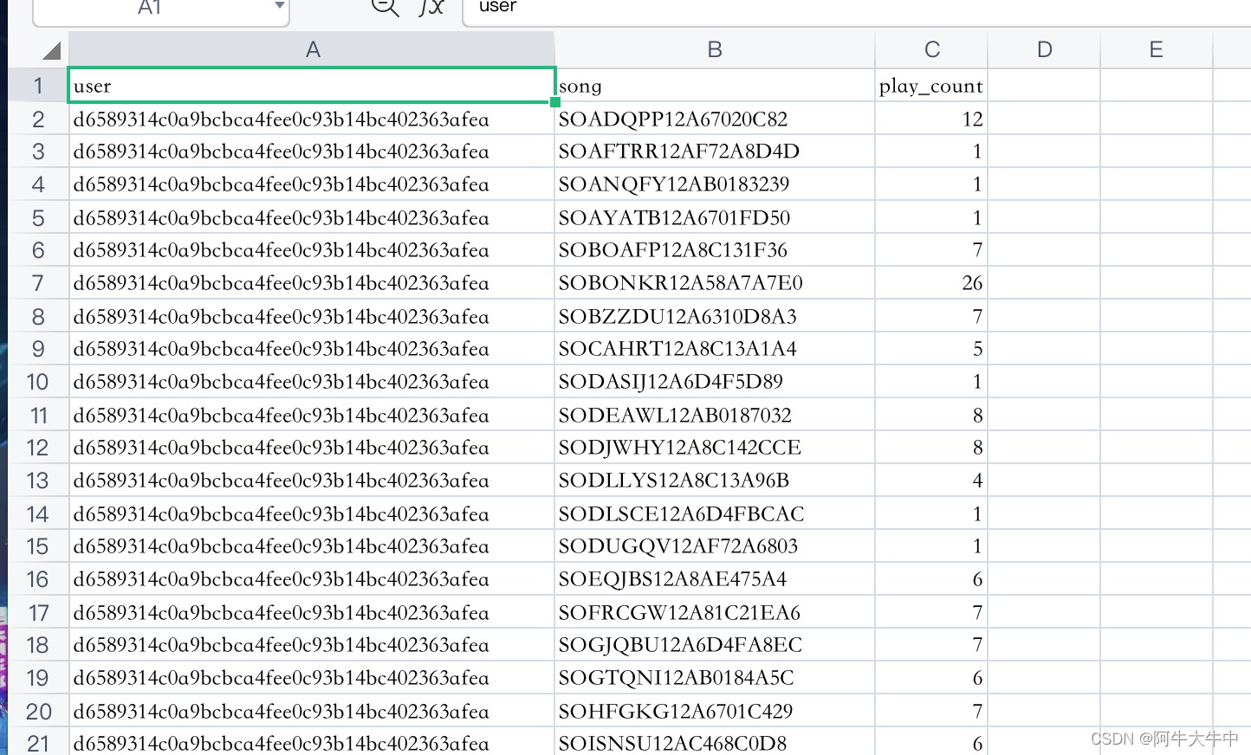
Task: Select column D header
Action: point(1044,49)
